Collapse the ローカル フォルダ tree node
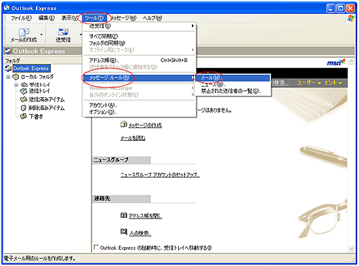The width and height of the screenshot is (359, 266). pos(8,77)
